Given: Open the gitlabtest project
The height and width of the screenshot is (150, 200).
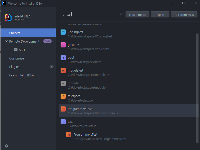Looking at the screenshot, I should pyautogui.click(x=128, y=47).
